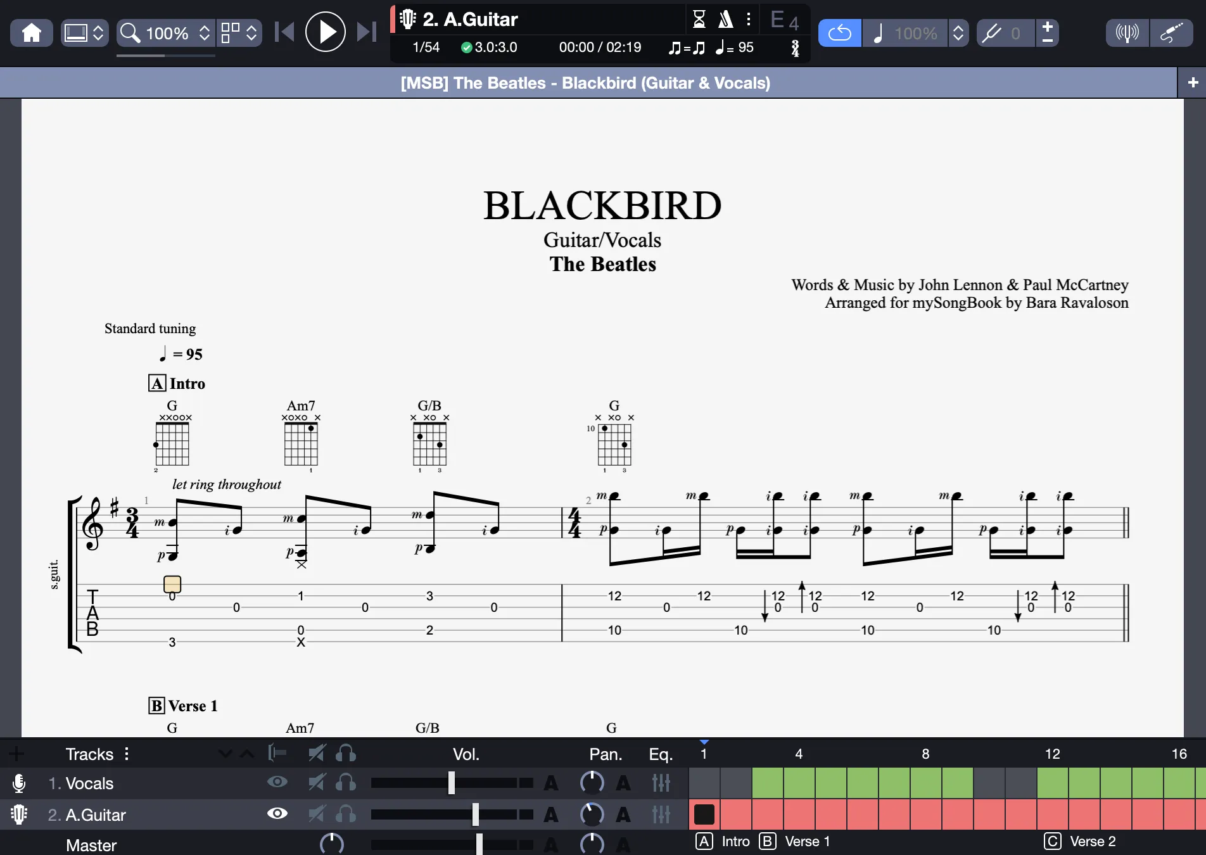Jump to the next bar
This screenshot has height=855, width=1206.
click(367, 32)
